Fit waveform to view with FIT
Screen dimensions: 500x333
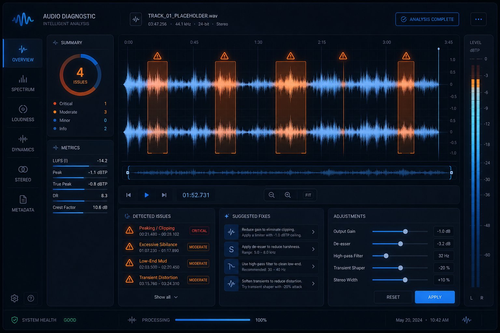coord(308,195)
